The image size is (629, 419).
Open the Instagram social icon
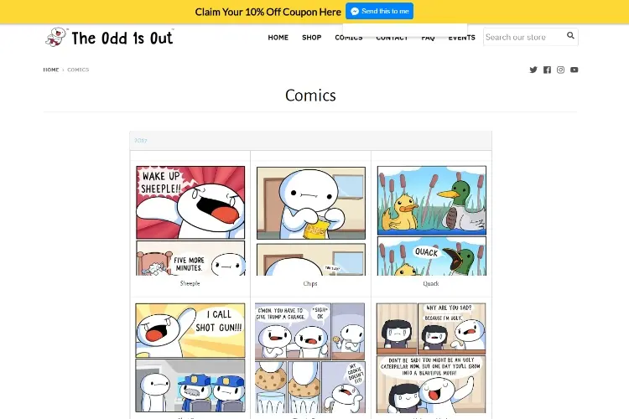[560, 70]
